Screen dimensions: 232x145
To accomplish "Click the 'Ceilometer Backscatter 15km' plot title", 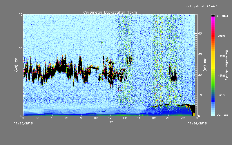I will [x=110, y=12].
